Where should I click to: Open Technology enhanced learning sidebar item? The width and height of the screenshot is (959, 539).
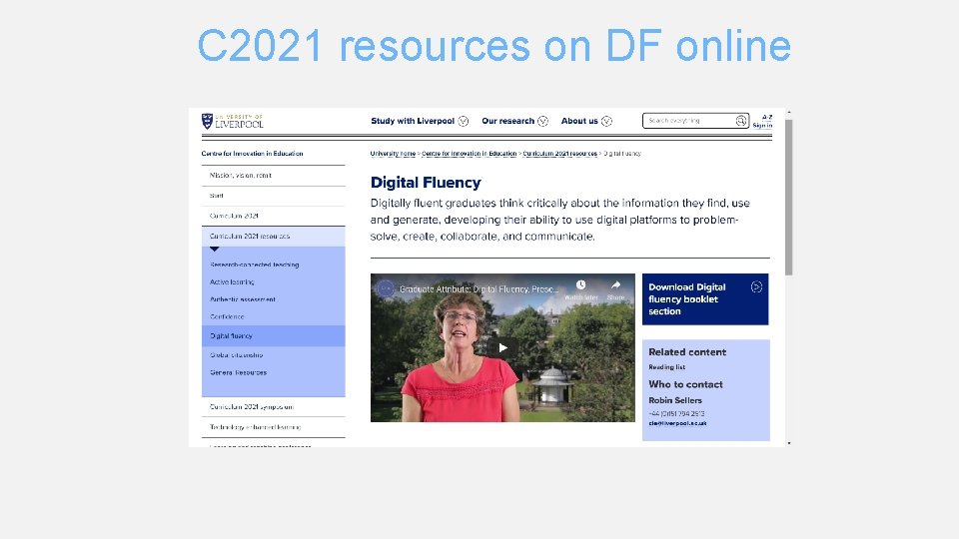(x=274, y=427)
